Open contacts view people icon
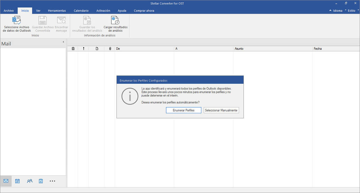 pos(30,181)
